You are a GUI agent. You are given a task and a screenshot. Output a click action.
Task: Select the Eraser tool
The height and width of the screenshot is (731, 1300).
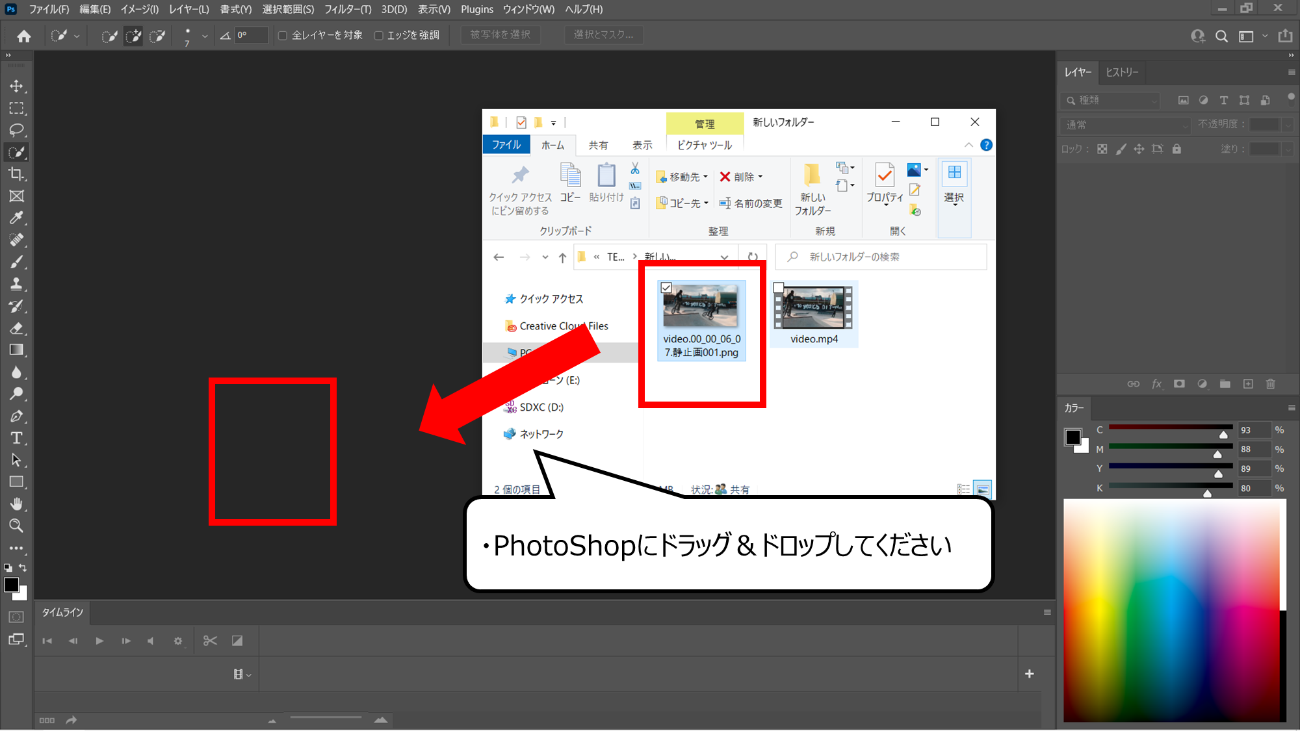(17, 328)
